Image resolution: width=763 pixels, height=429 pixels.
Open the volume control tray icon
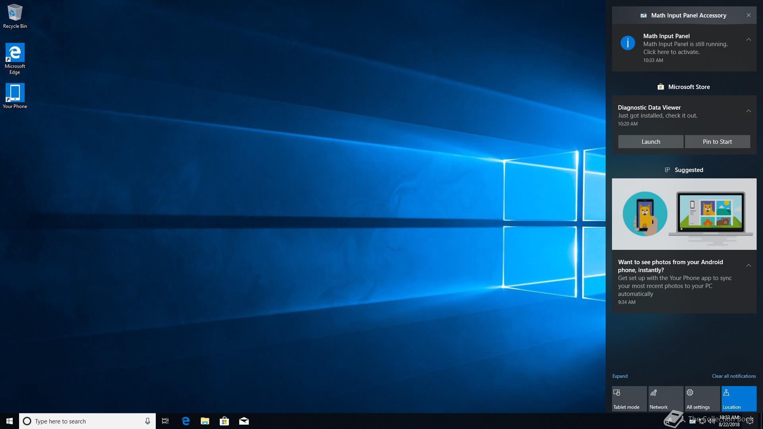(711, 421)
